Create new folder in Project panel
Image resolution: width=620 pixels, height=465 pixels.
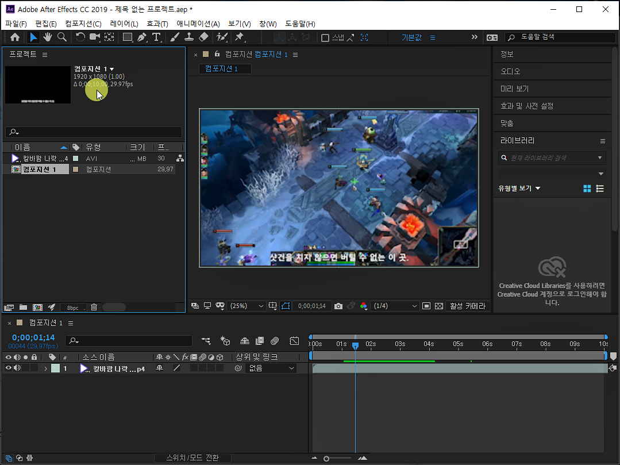[x=24, y=308]
